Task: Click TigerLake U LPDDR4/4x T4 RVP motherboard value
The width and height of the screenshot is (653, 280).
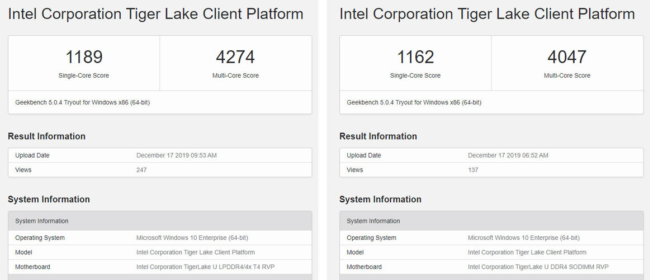Action: click(x=206, y=267)
